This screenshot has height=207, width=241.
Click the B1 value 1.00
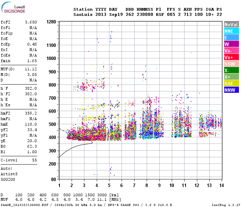tap(32, 152)
